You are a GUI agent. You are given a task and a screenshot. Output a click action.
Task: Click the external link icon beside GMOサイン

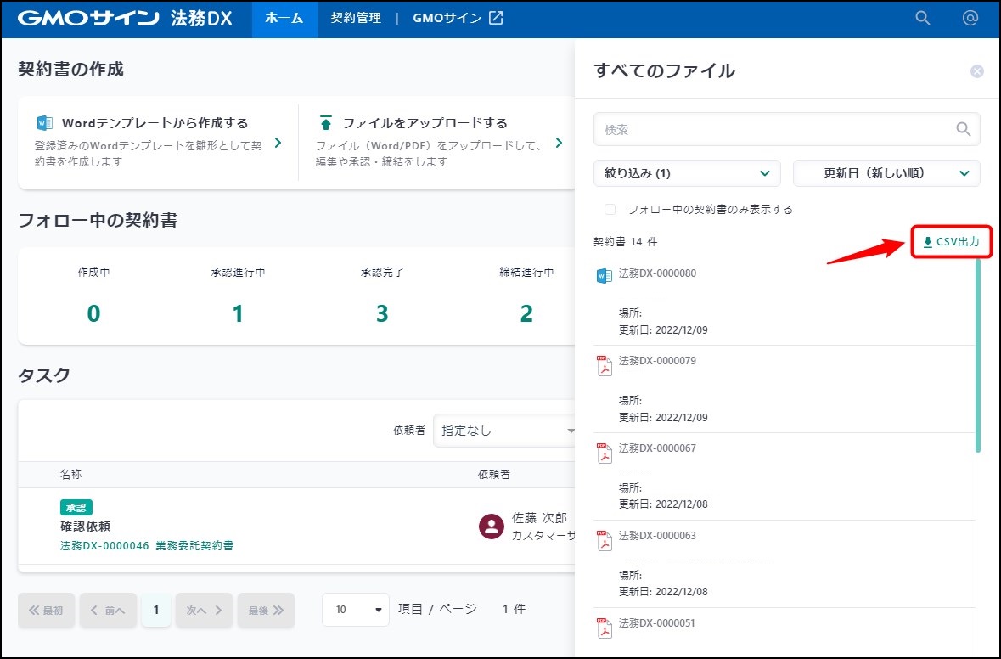pyautogui.click(x=496, y=18)
